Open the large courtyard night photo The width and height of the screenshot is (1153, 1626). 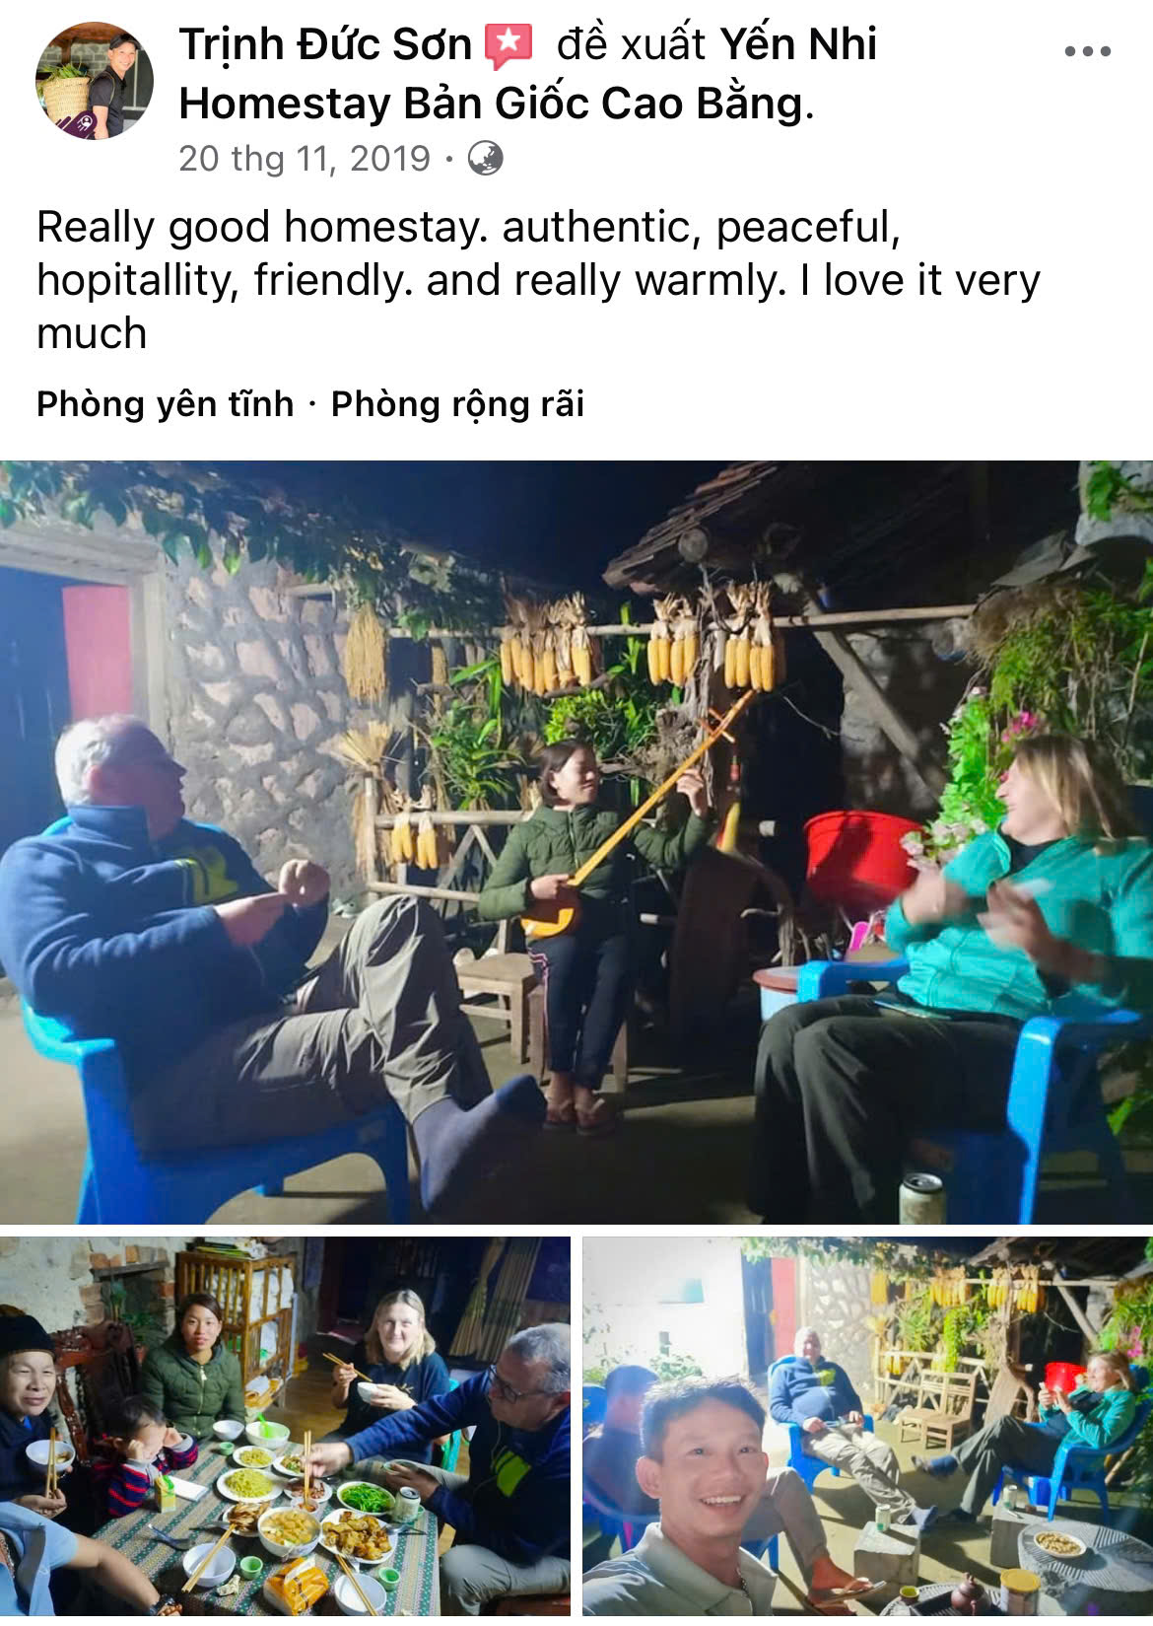click(576, 842)
